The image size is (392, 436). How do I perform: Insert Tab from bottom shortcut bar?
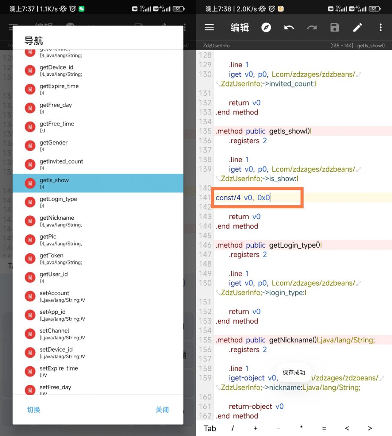click(x=210, y=428)
